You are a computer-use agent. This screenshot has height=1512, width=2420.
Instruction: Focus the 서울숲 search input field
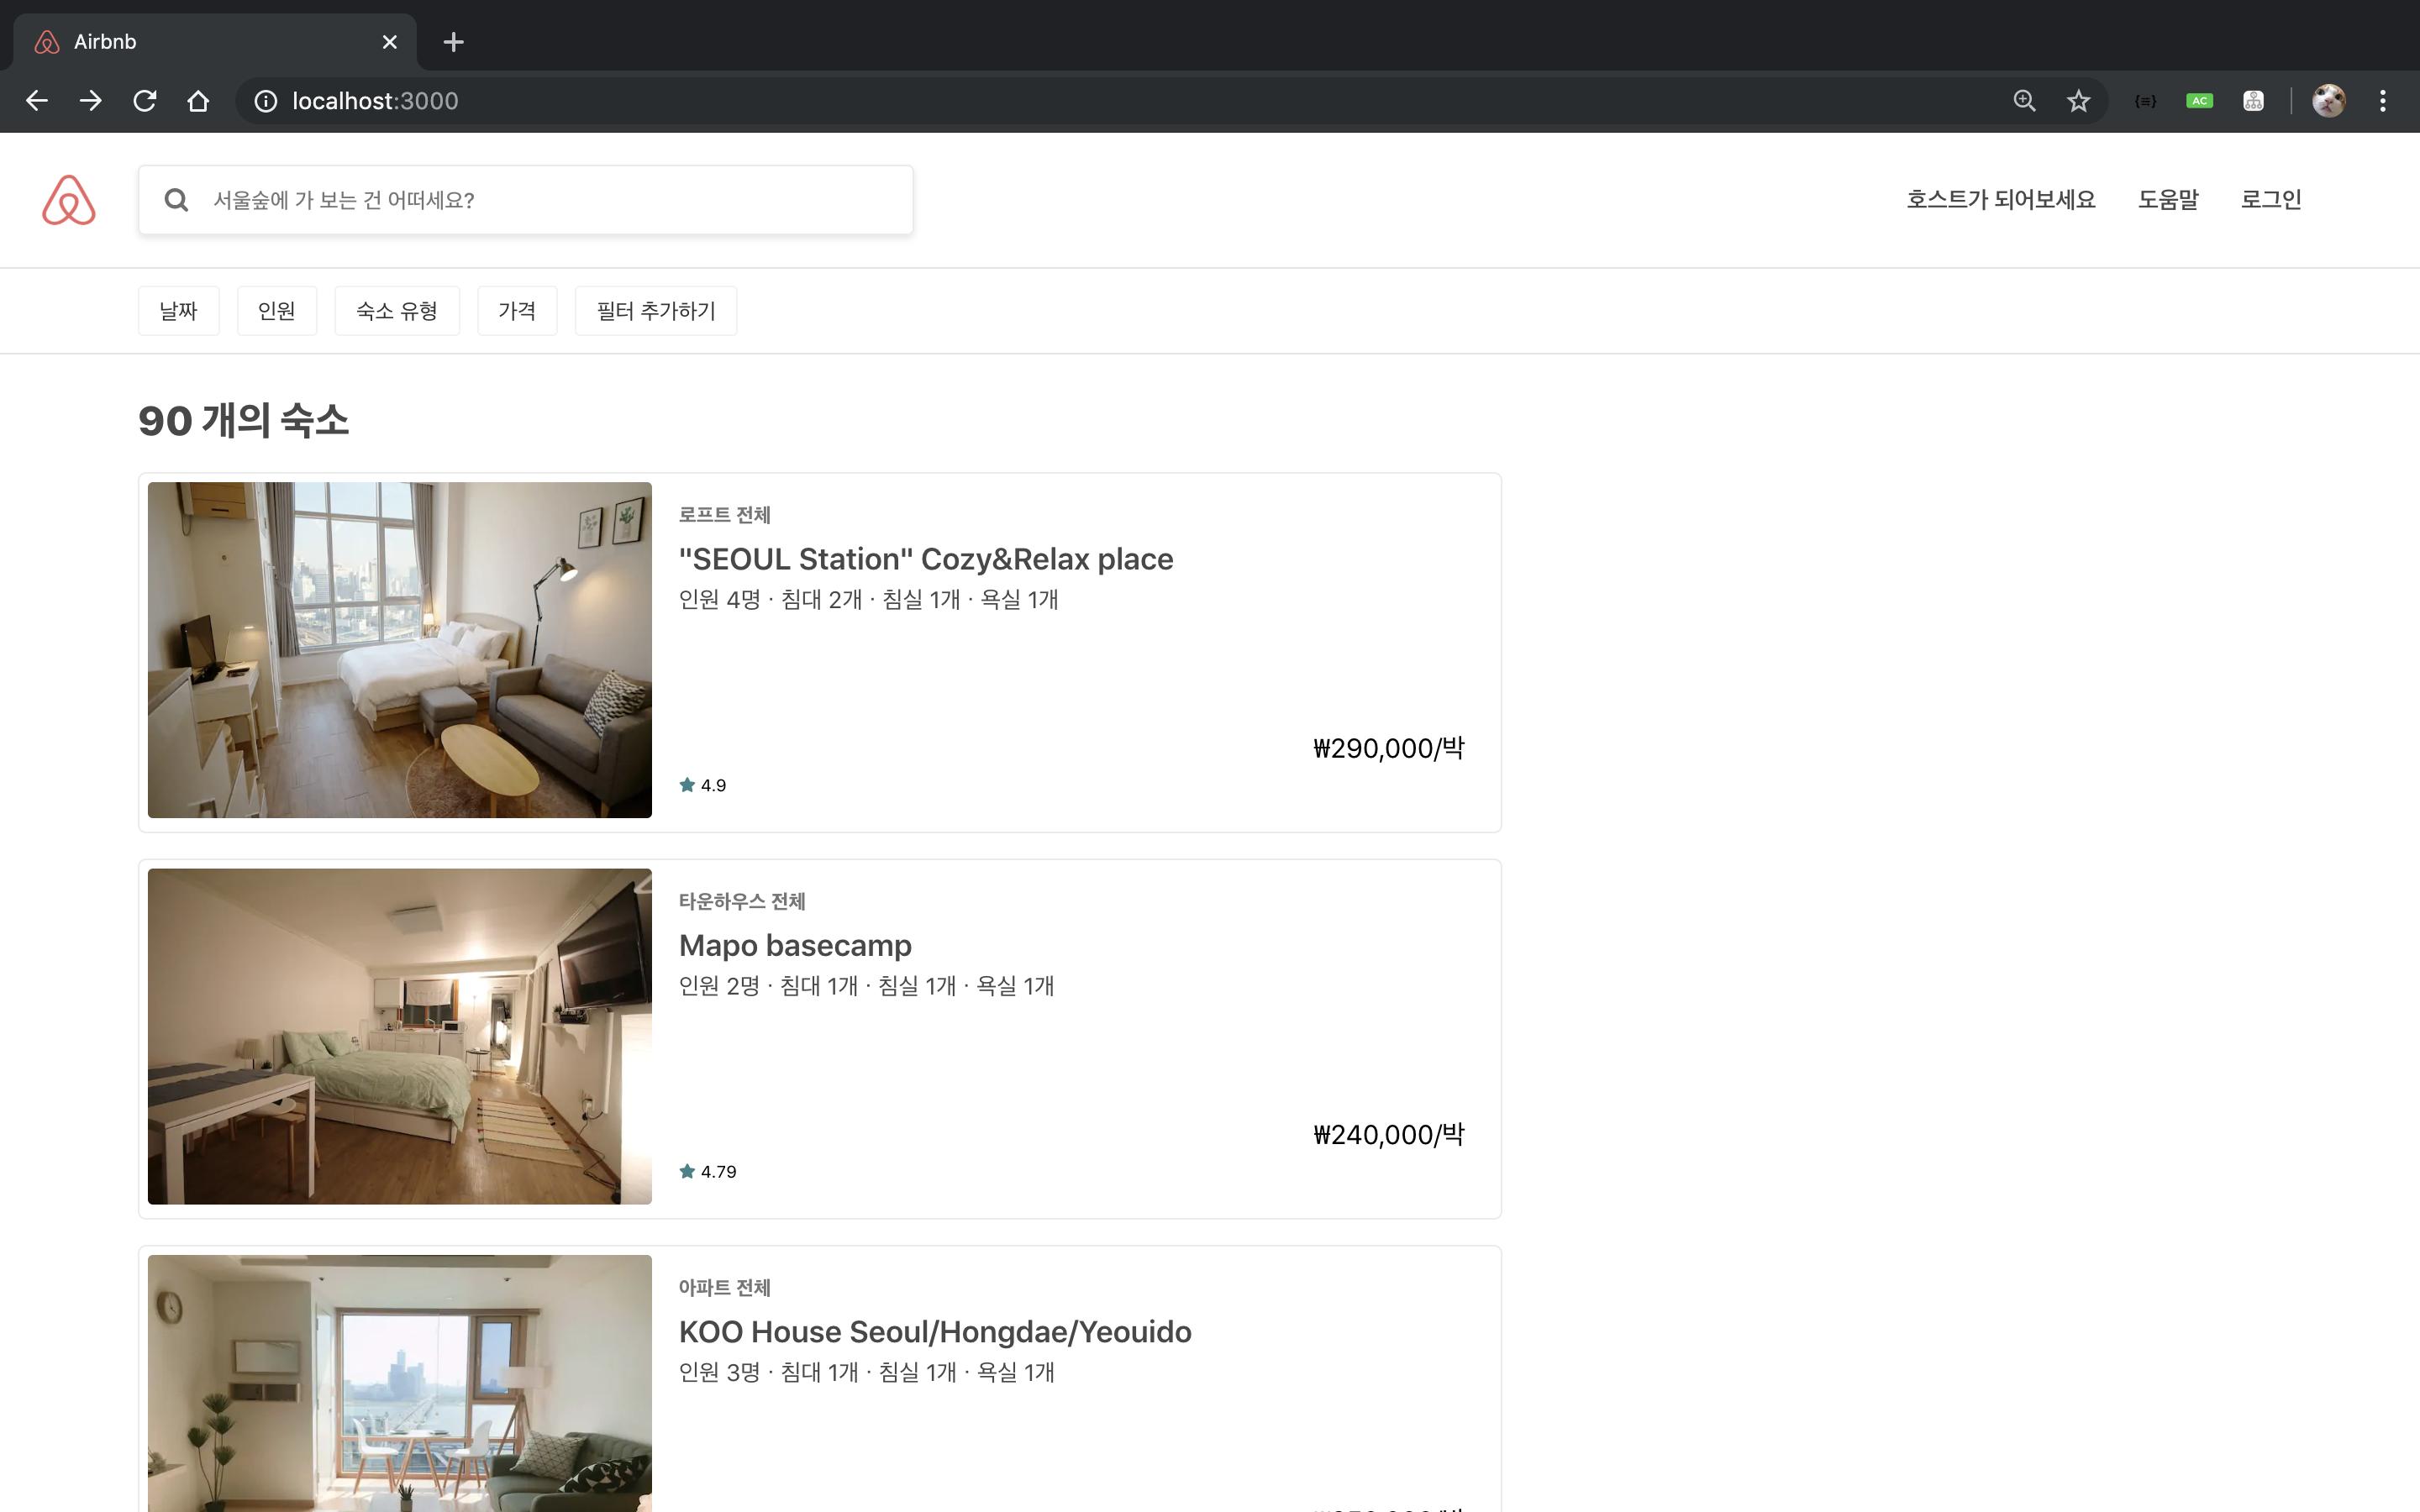pyautogui.click(x=550, y=200)
